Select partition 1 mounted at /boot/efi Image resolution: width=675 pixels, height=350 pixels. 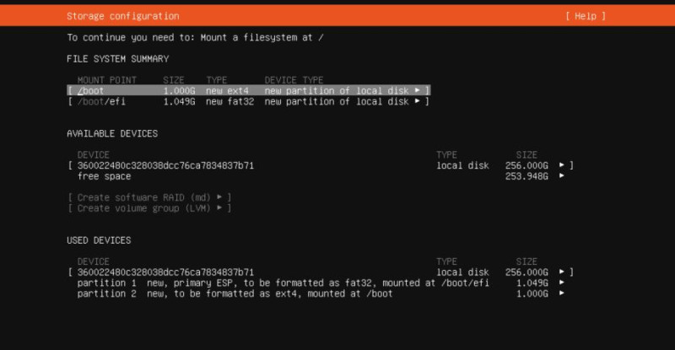pyautogui.click(x=321, y=283)
